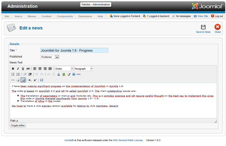Open the Menus menu

point(32,16)
